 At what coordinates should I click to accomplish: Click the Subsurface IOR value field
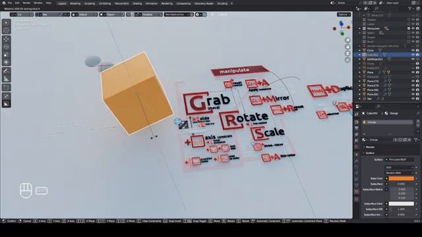pyautogui.click(x=401, y=209)
